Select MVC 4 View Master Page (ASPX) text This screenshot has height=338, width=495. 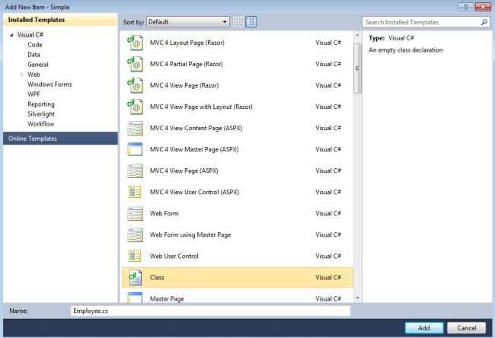(194, 149)
